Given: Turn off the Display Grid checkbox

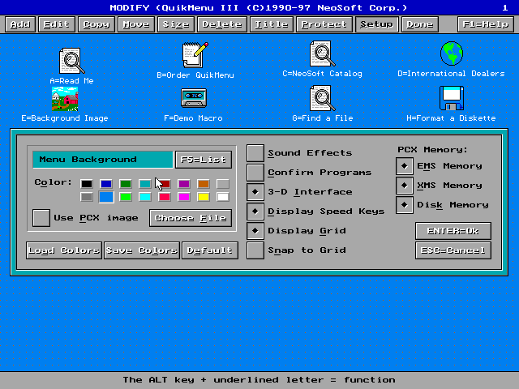Looking at the screenshot, I should pyautogui.click(x=255, y=231).
